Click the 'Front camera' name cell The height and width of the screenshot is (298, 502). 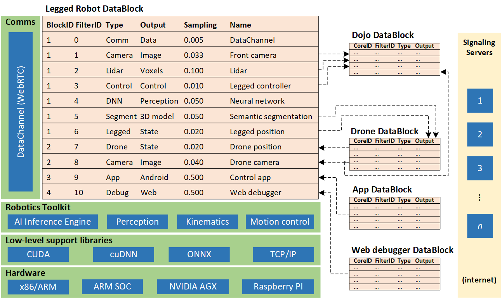pos(253,55)
